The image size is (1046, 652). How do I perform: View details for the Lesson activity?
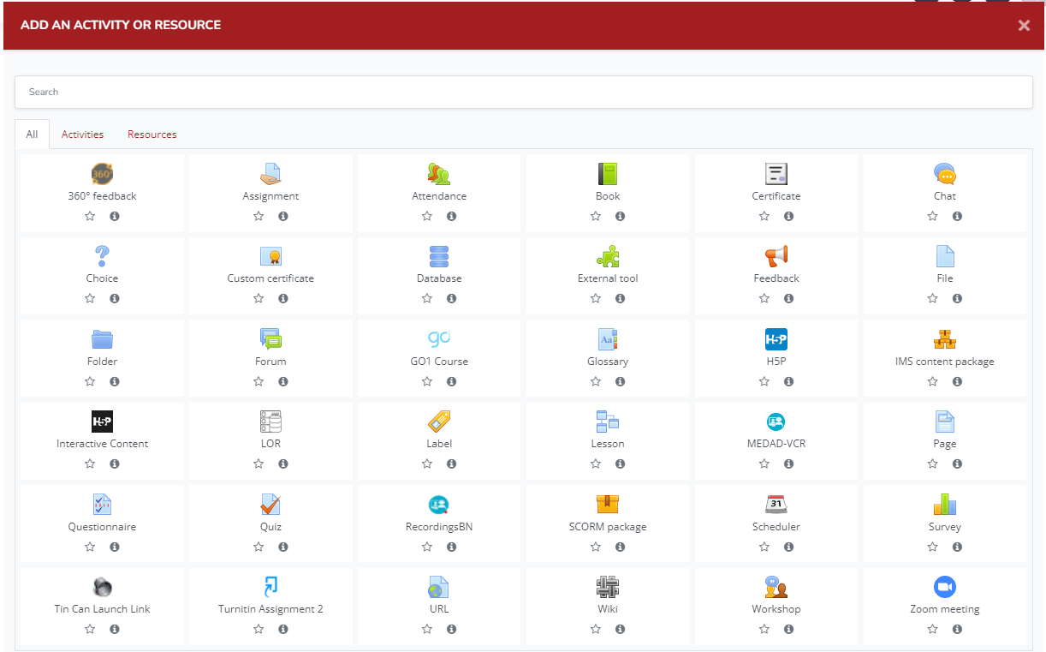click(620, 464)
